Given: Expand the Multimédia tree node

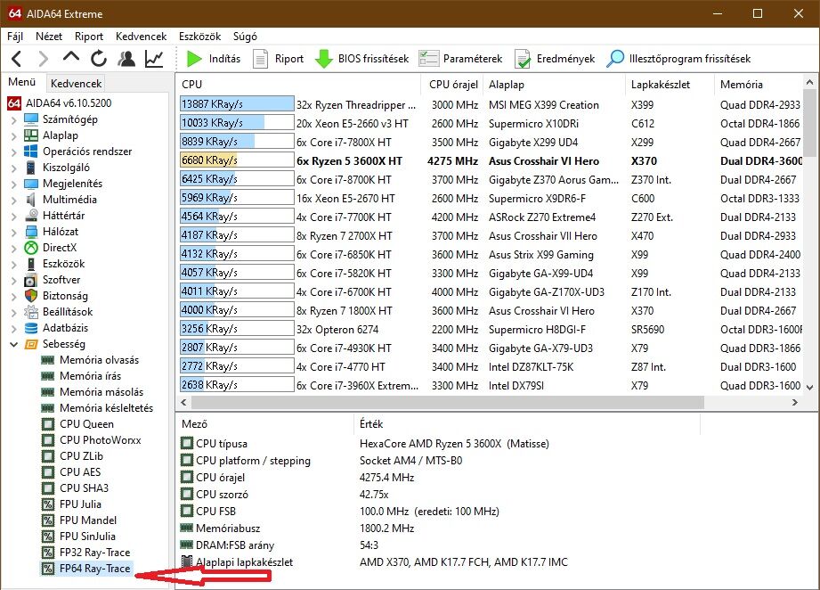Looking at the screenshot, I should pyautogui.click(x=13, y=201).
